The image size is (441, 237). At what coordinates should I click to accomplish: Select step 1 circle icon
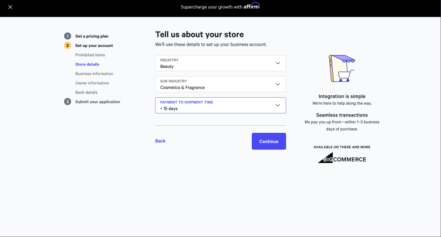(68, 36)
